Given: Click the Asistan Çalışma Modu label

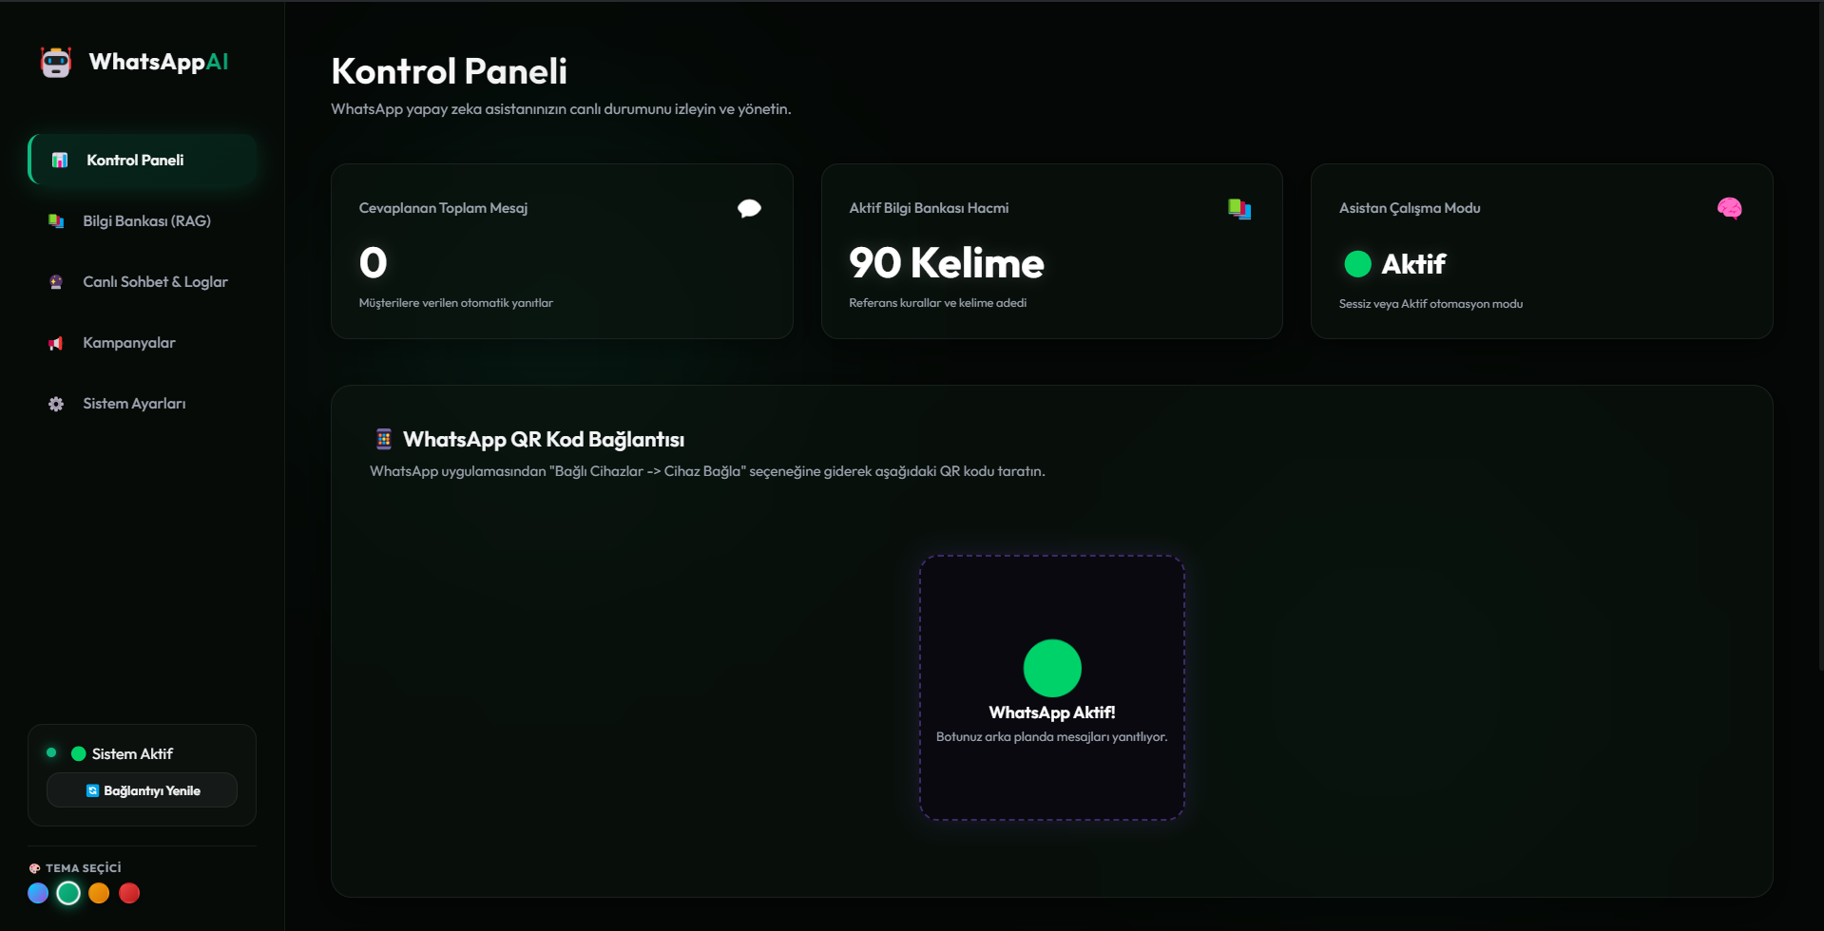Looking at the screenshot, I should pyautogui.click(x=1410, y=208).
